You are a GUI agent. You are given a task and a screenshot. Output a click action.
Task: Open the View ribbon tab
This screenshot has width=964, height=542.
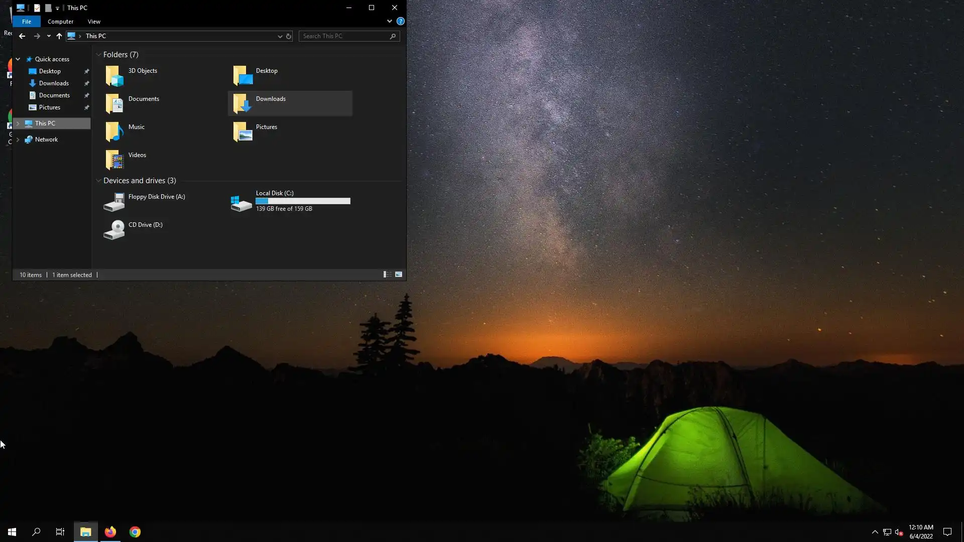pos(94,22)
